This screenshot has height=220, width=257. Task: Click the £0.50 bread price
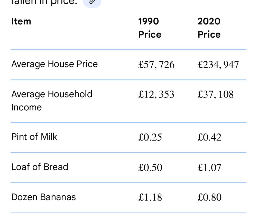click(150, 168)
